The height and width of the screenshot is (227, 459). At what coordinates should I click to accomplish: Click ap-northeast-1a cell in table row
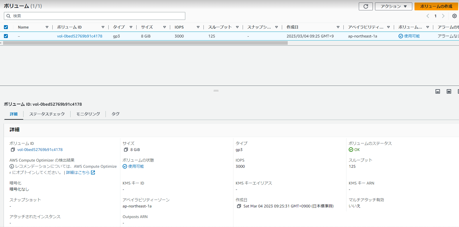(362, 36)
